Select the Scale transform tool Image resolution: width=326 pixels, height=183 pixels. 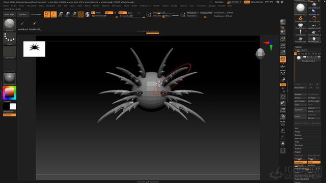coord(67,14)
